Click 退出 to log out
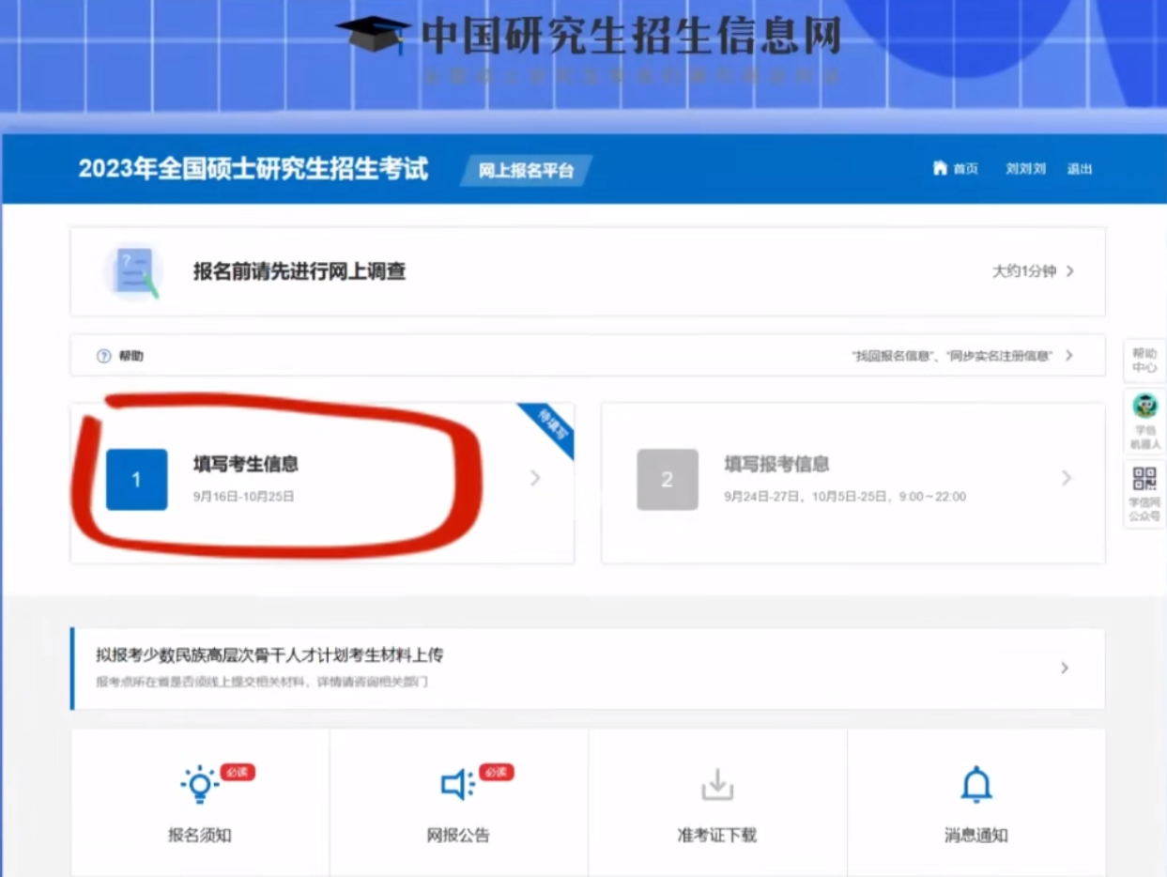The width and height of the screenshot is (1167, 877). pyautogui.click(x=1081, y=169)
